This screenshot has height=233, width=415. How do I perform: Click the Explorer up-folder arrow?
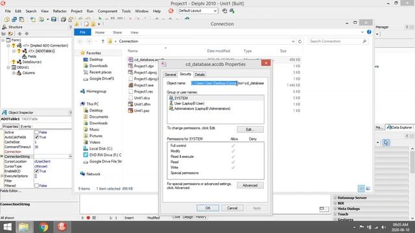tap(102, 41)
